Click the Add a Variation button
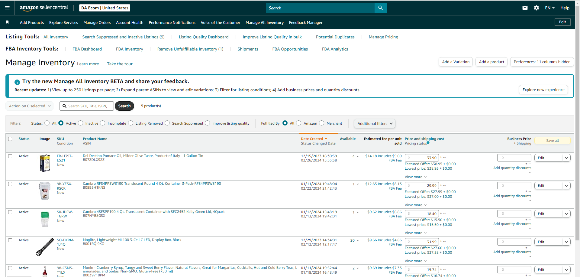This screenshot has width=580, height=277. [456, 62]
